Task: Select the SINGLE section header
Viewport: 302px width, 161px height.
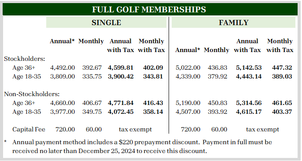Action: point(107,22)
